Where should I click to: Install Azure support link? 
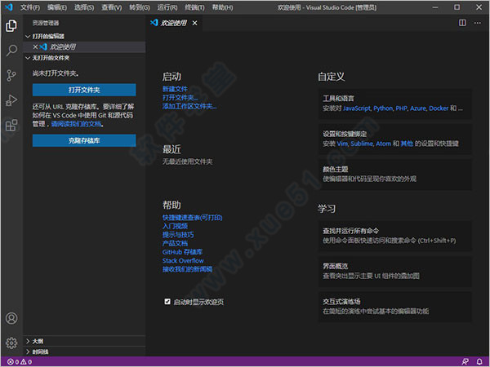pyautogui.click(x=418, y=108)
